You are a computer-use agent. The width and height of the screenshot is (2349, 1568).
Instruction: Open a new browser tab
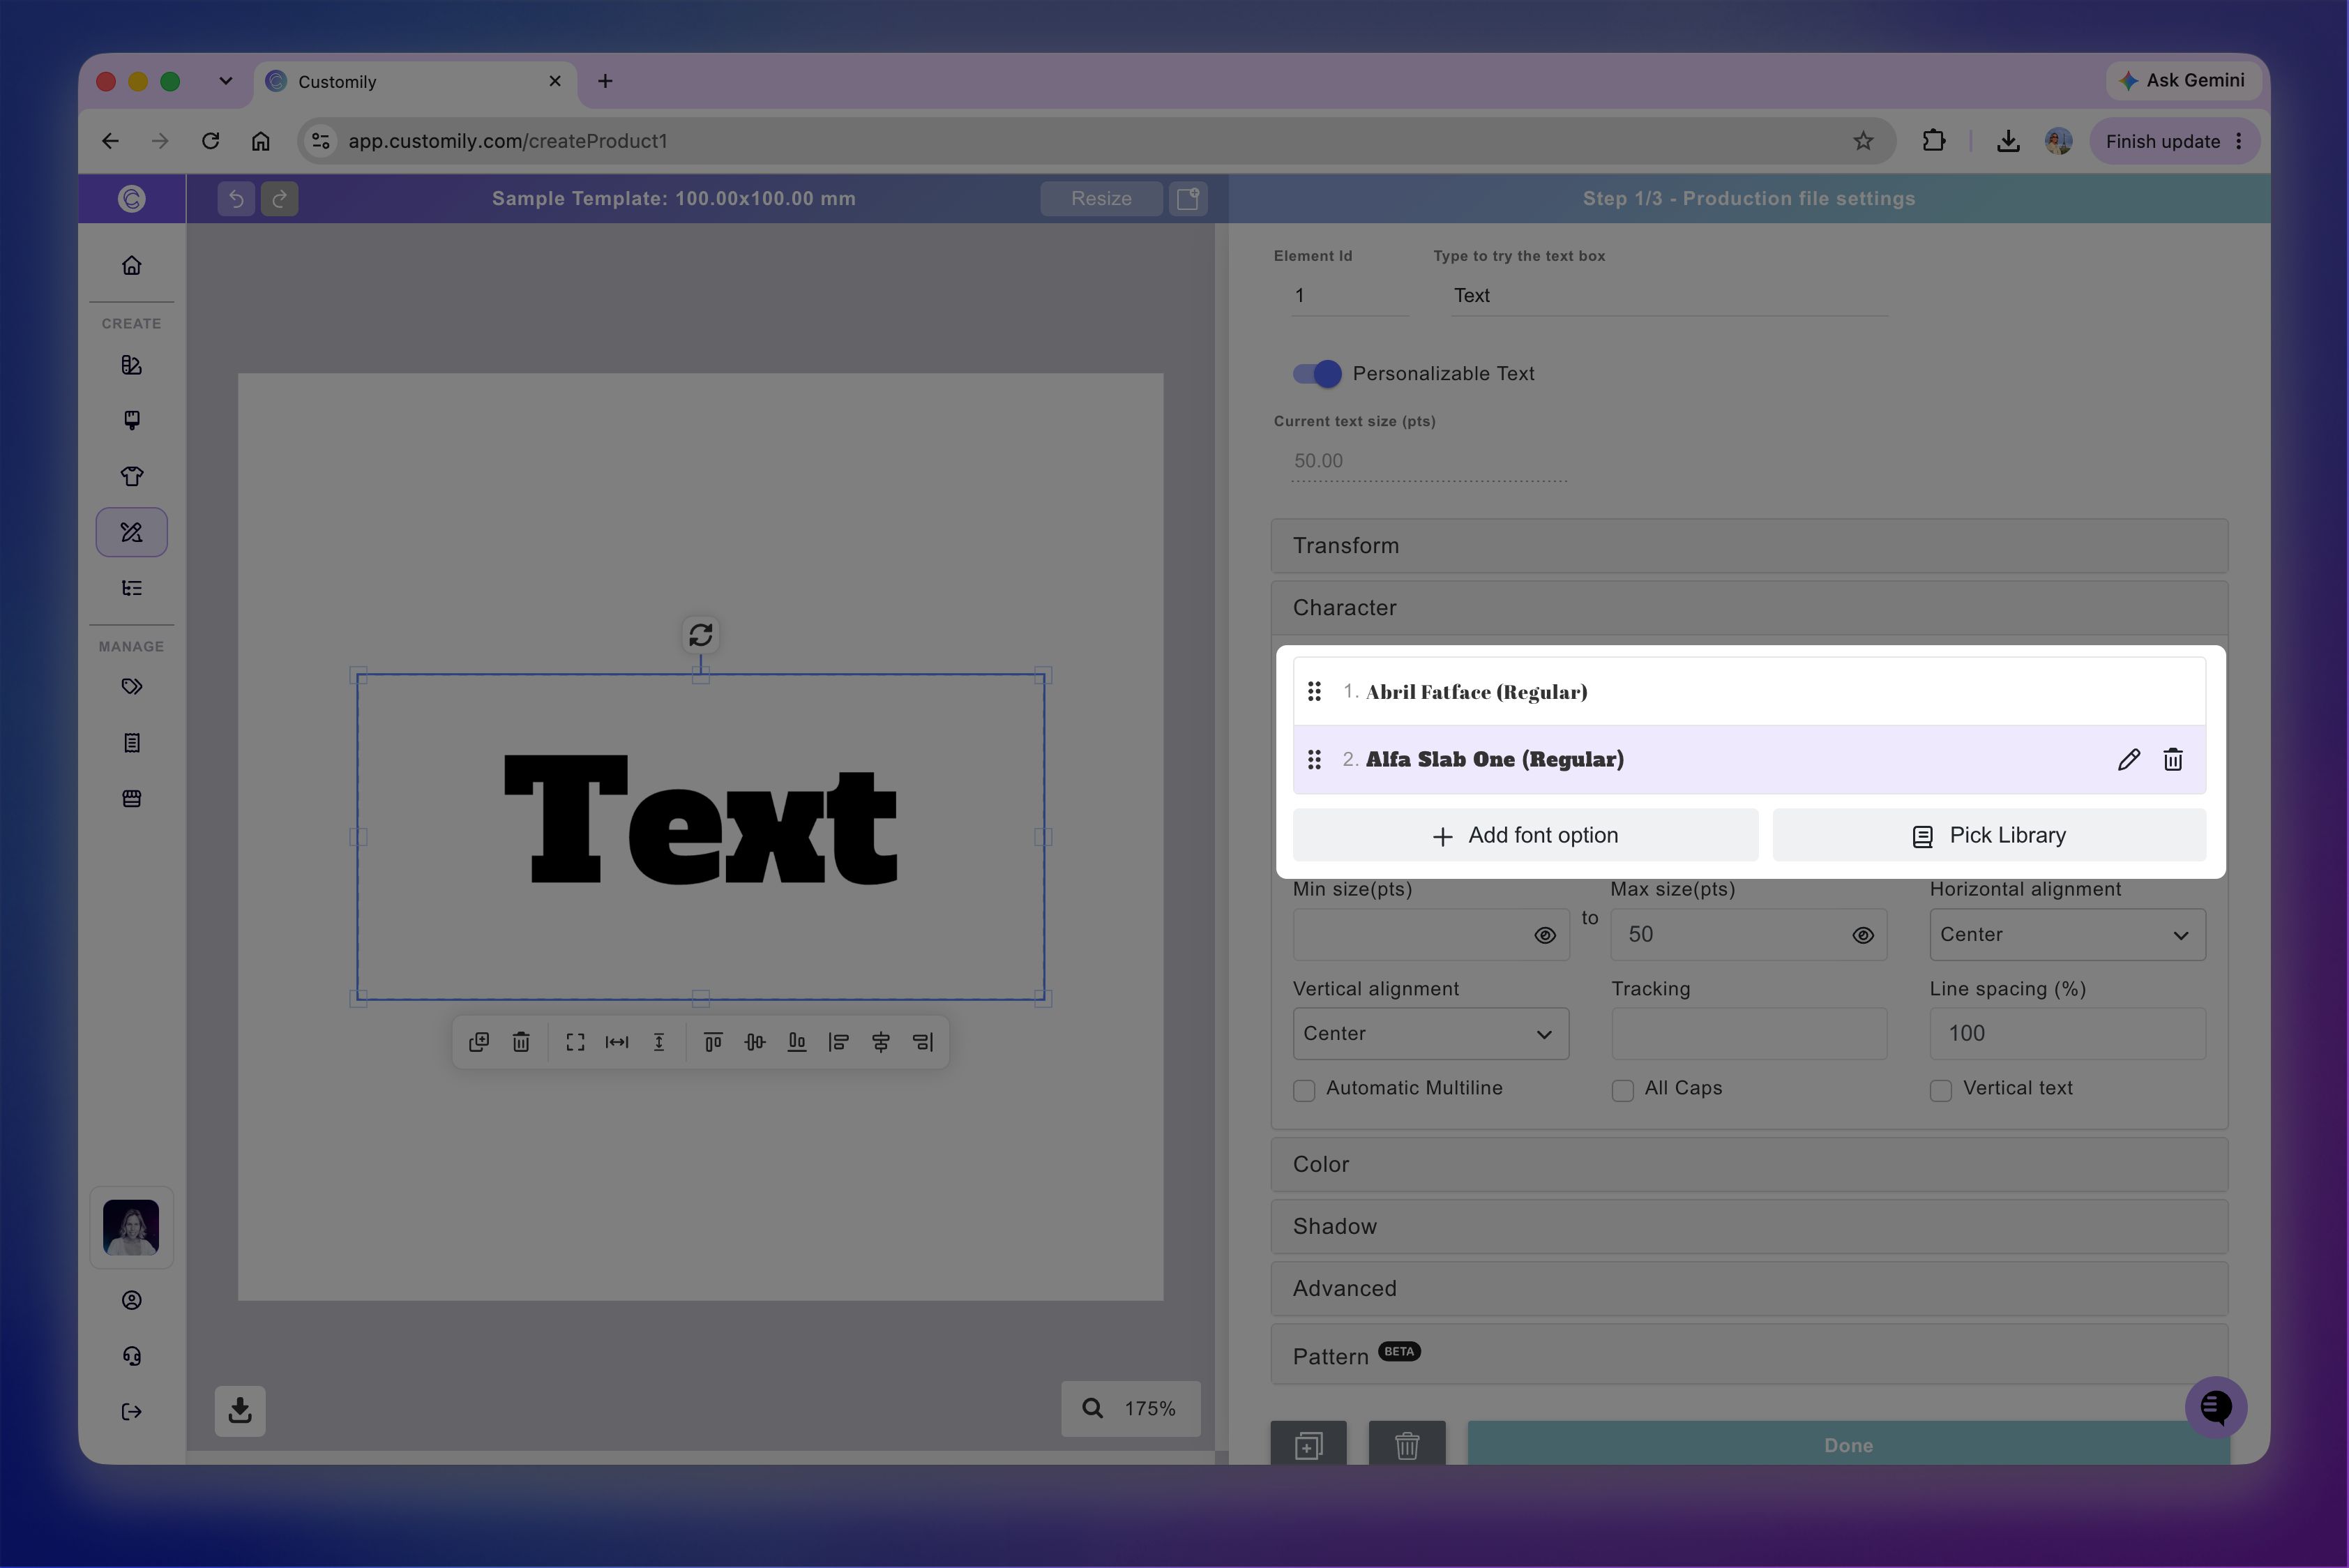[x=605, y=81]
